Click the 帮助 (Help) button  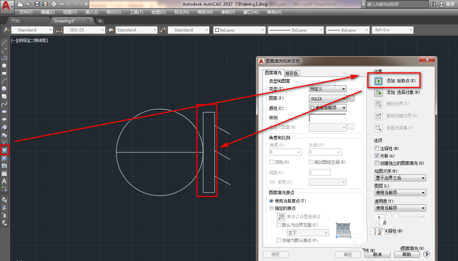(x=407, y=254)
